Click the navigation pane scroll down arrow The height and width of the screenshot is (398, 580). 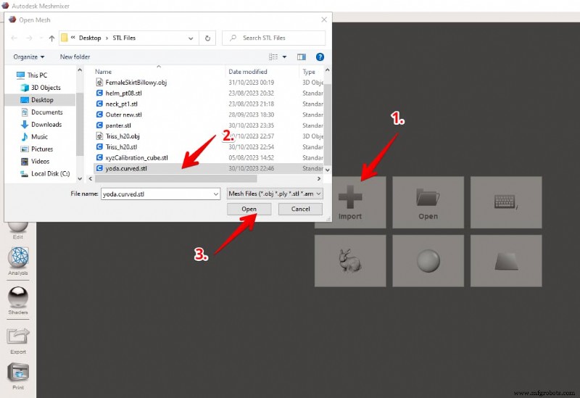(x=80, y=178)
